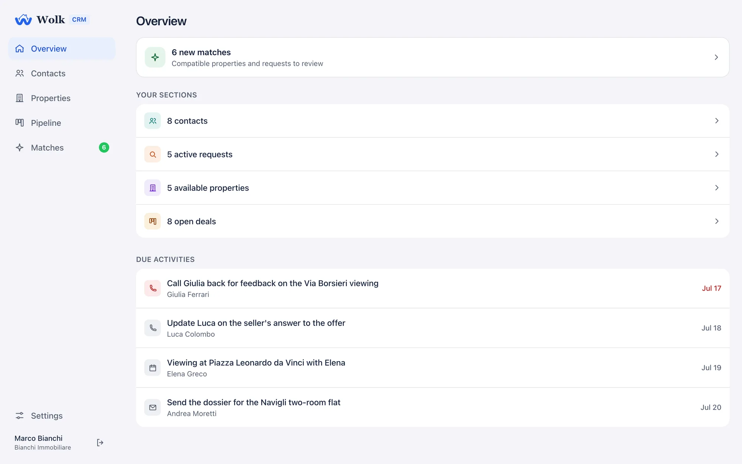742x464 pixels.
Task: Click the green 6 badge next to Matches
Action: [x=104, y=147]
